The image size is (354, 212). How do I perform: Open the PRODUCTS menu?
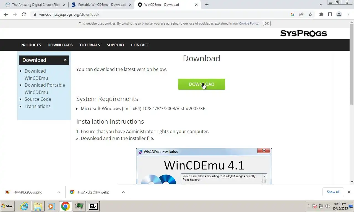coord(31,45)
